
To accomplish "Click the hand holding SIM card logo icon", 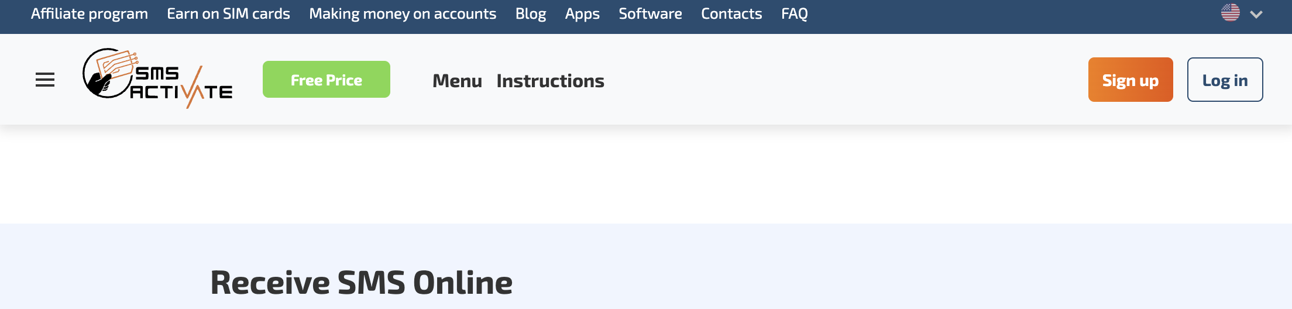I will pos(108,73).
